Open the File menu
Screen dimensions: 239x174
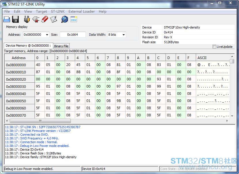coord(7,12)
